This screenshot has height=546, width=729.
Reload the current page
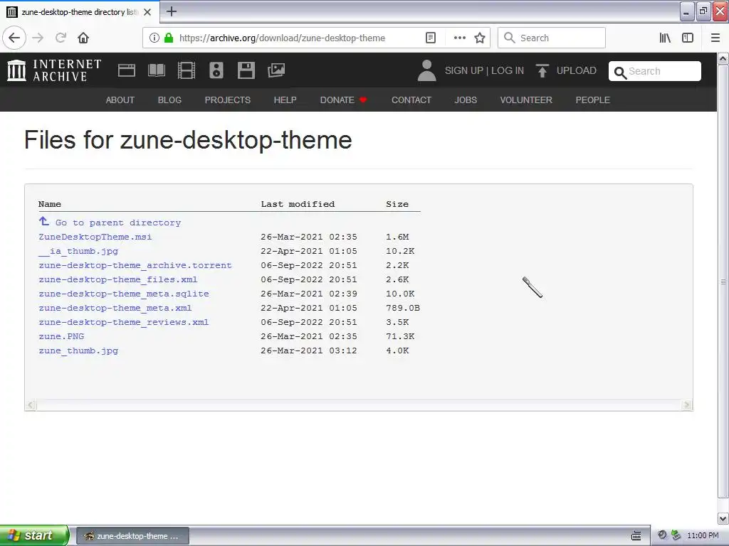pyautogui.click(x=61, y=38)
